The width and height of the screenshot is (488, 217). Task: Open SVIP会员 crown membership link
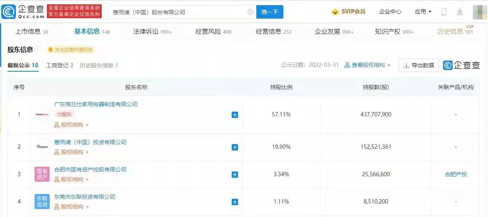coord(349,12)
